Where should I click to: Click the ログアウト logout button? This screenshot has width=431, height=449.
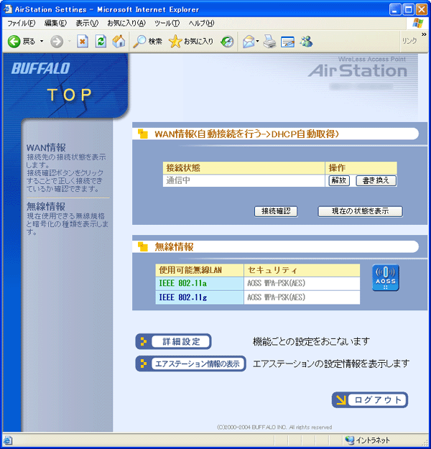[370, 399]
